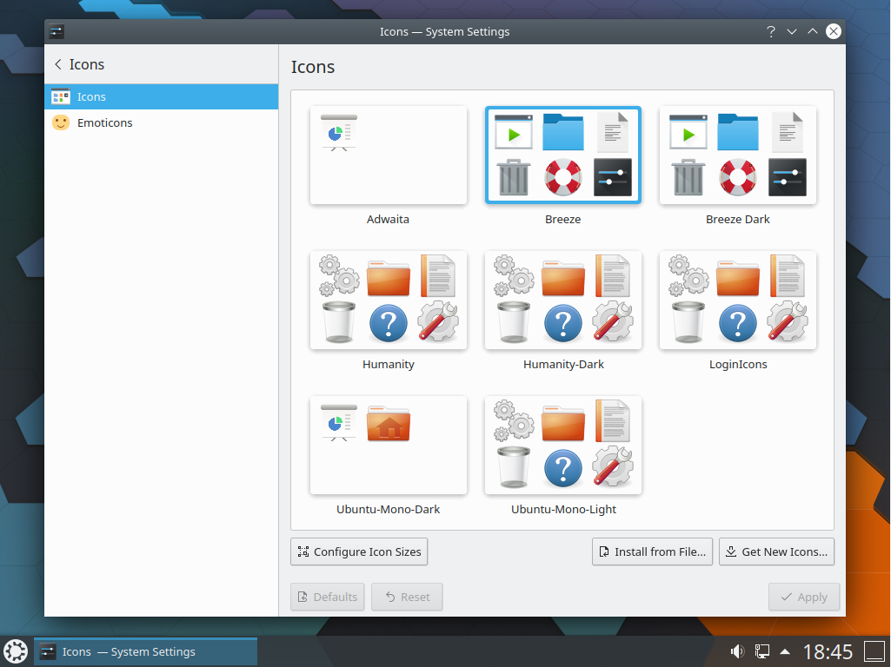Select the Ubuntu-Mono-Light theme preview
Viewport: 891px width, 667px height.
pos(563,445)
